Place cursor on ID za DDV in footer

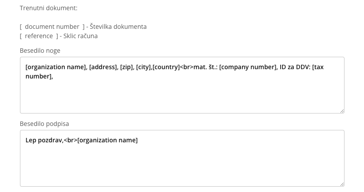pyautogui.click(x=295, y=67)
